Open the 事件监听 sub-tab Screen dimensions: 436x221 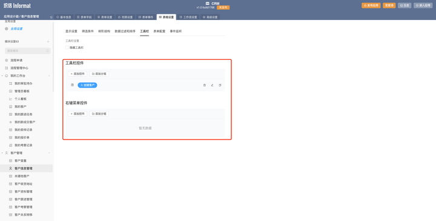click(176, 31)
